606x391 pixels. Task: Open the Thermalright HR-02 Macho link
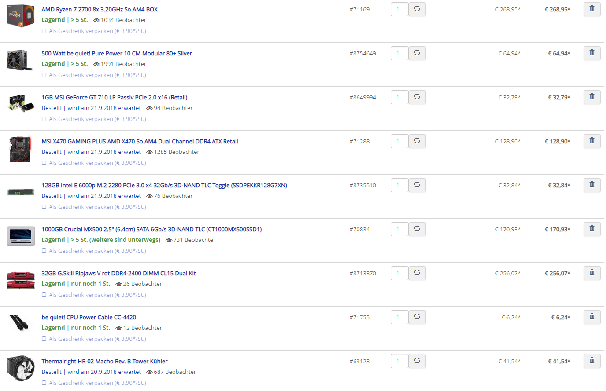pyautogui.click(x=104, y=361)
